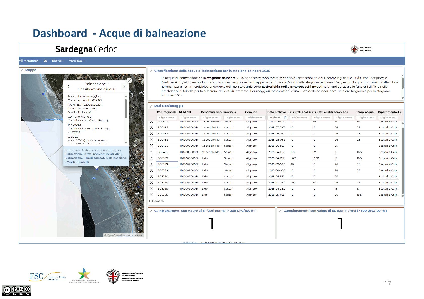The width and height of the screenshot is (424, 299).
Task: Expand the Mappa panel to fullscreen
Action: [x=22, y=70]
